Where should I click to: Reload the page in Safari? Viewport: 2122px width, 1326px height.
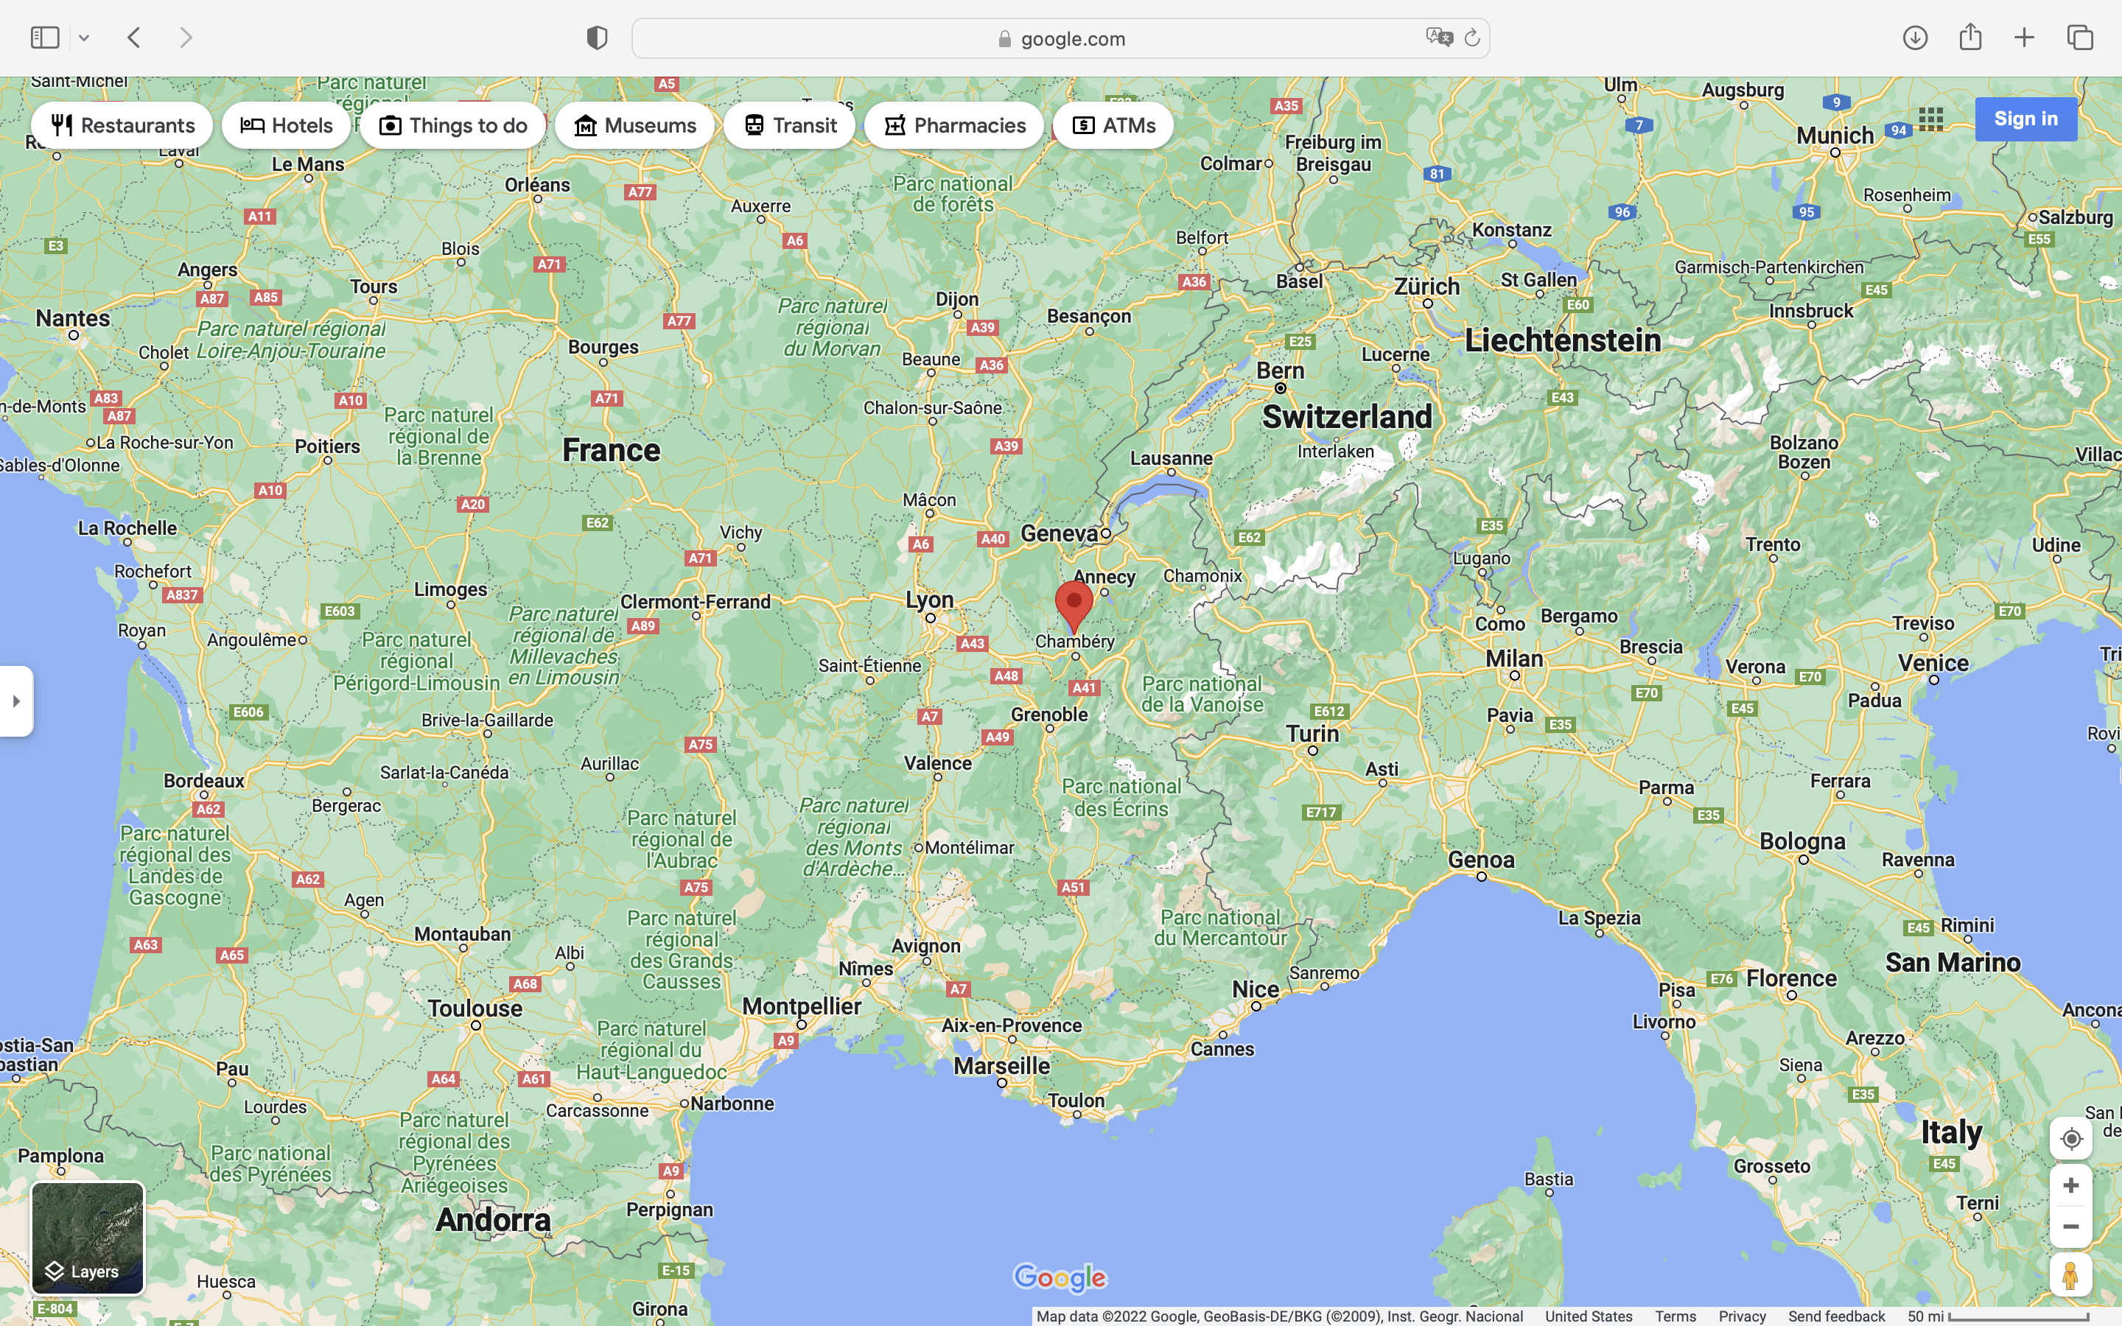(x=1472, y=38)
